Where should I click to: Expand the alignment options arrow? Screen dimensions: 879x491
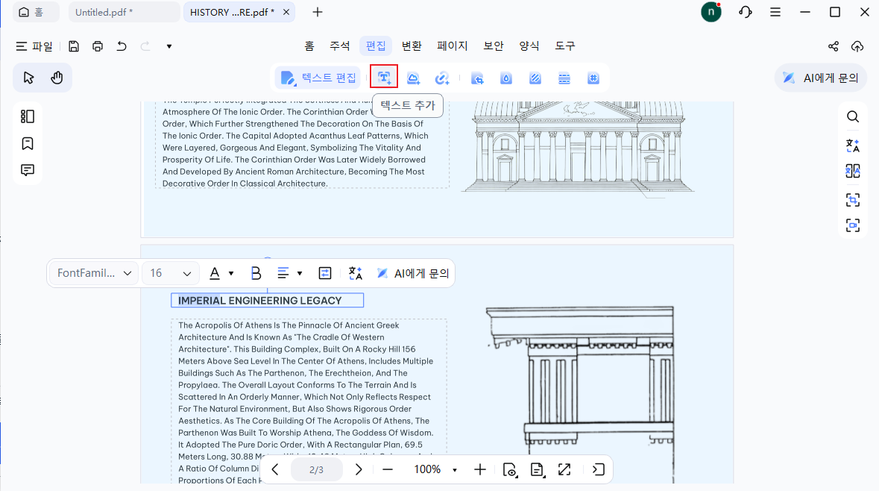click(x=300, y=273)
